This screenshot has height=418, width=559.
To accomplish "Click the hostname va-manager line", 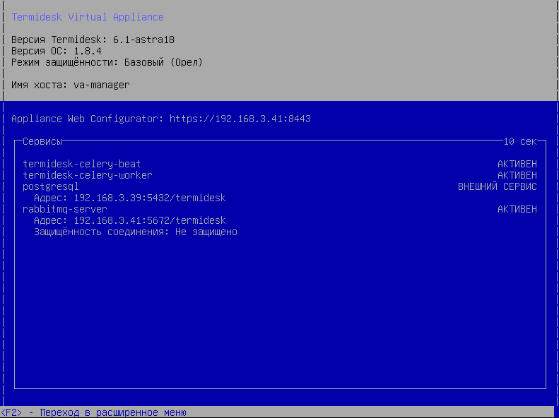I will click(71, 85).
